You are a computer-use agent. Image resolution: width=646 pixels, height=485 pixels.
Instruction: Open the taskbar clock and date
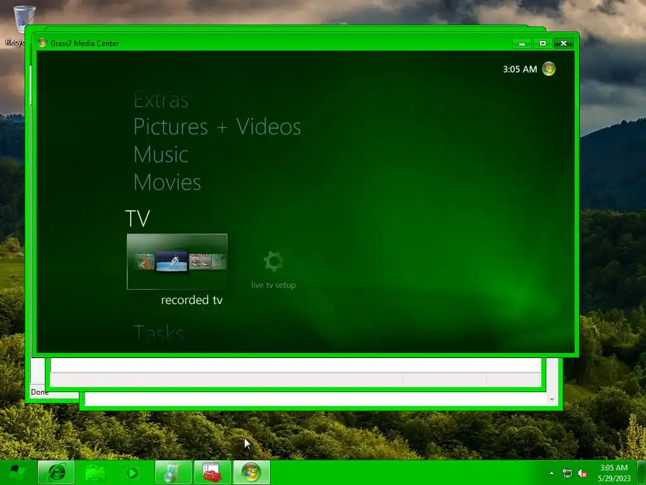pos(614,473)
